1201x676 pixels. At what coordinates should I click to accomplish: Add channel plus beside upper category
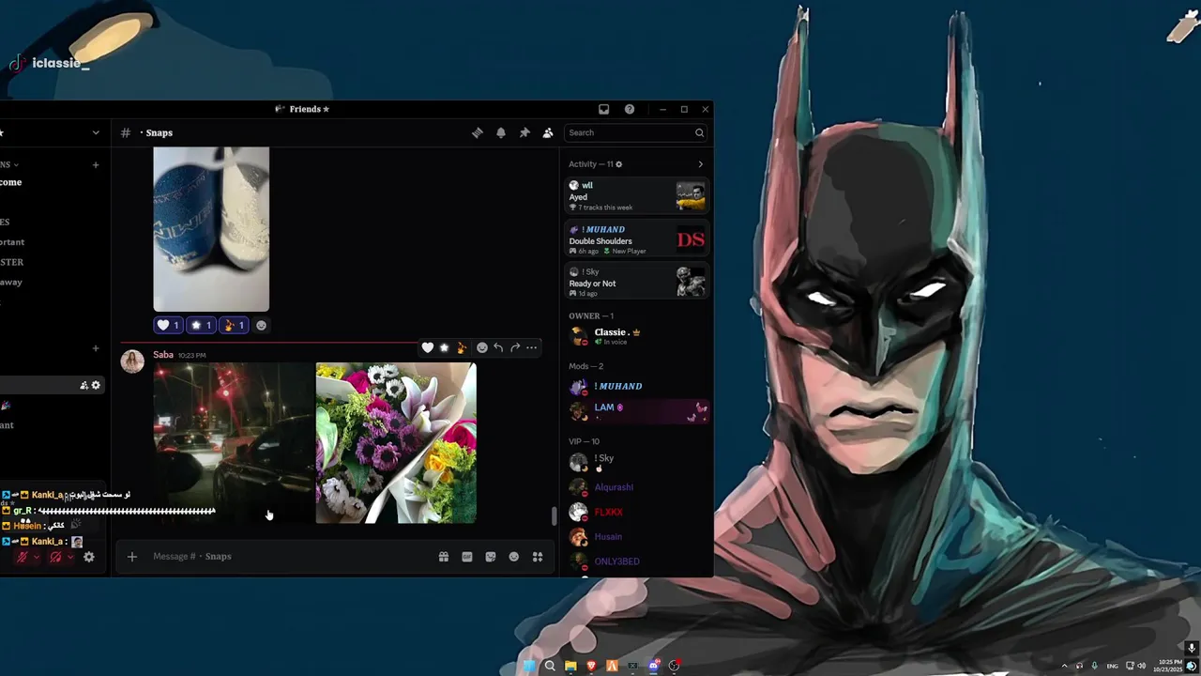tap(96, 165)
